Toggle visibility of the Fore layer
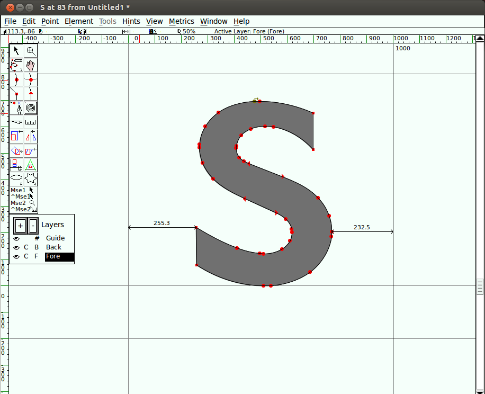The image size is (485, 394). [16, 257]
